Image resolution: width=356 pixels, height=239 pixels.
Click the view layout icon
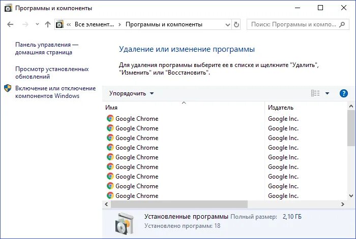click(315, 93)
